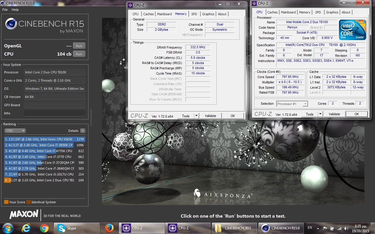The width and height of the screenshot is (375, 234).
Task: Click the Cinebench R15 logo icon
Action: coord(11,24)
